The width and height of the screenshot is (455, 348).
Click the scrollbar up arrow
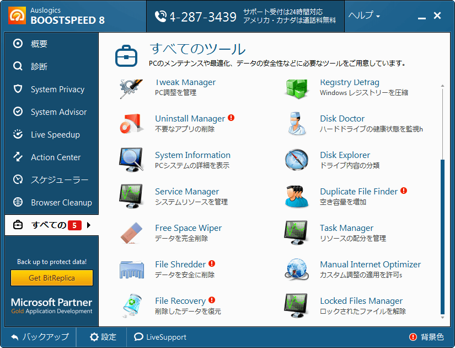click(442, 86)
